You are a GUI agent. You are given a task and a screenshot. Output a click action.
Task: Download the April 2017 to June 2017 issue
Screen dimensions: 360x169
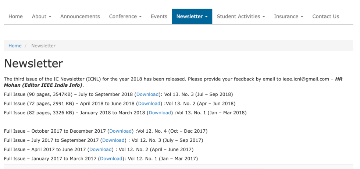tap(100, 150)
